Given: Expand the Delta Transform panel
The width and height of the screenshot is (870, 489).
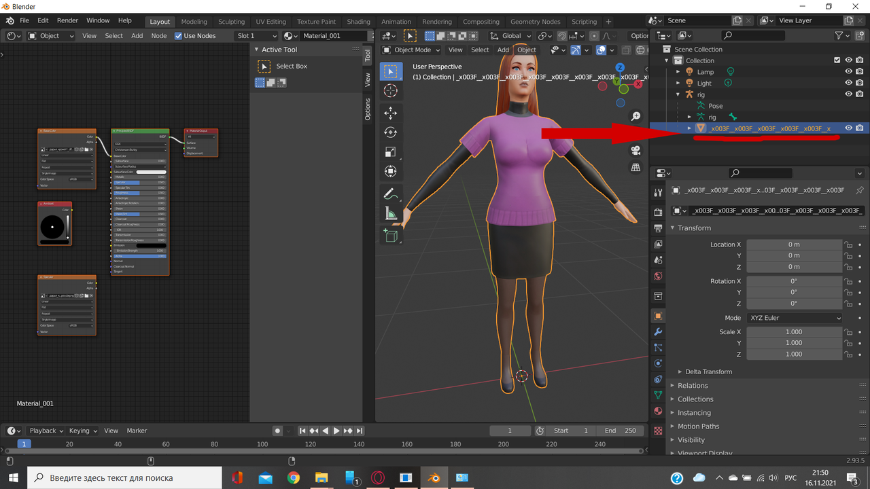Looking at the screenshot, I should pos(708,372).
